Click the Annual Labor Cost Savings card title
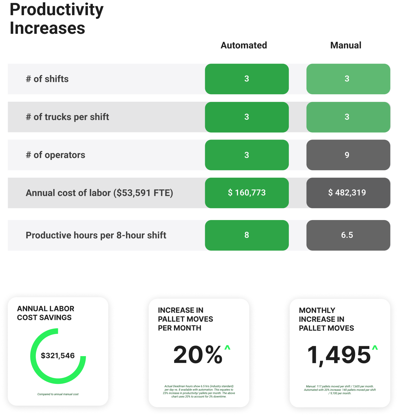 46,313
